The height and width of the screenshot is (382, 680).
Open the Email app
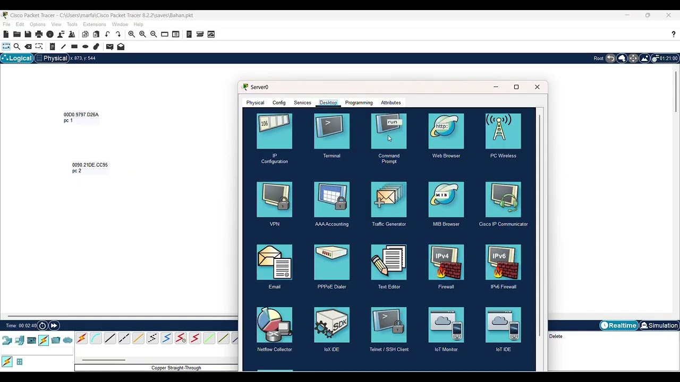click(x=274, y=262)
